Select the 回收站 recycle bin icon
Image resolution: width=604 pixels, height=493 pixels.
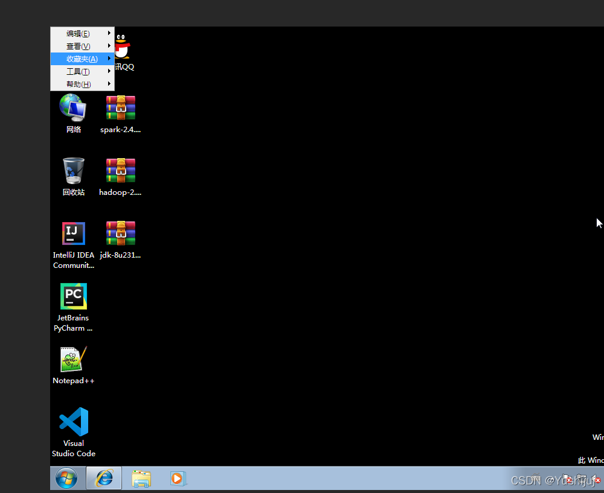73,176
